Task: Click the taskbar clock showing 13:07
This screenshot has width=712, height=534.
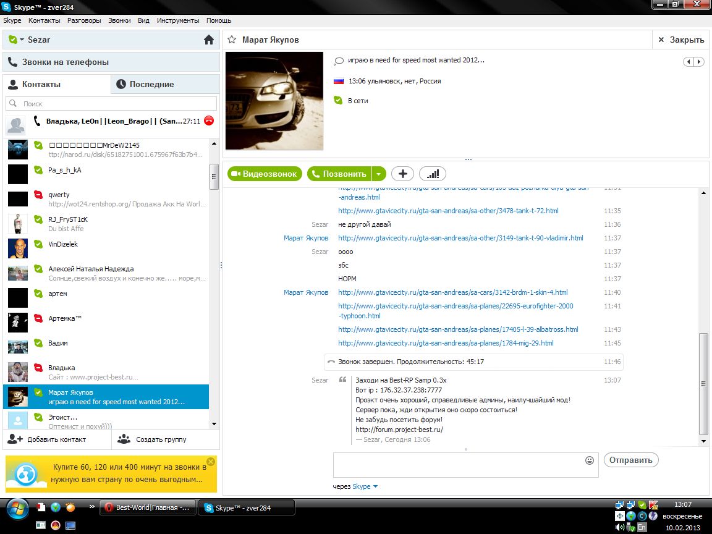Action: click(683, 504)
